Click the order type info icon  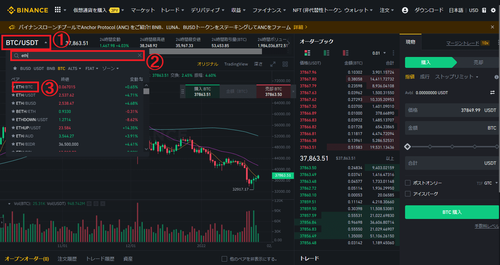coord(497,77)
